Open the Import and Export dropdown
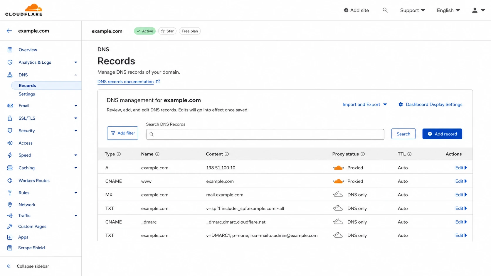The image size is (491, 276). click(365, 104)
